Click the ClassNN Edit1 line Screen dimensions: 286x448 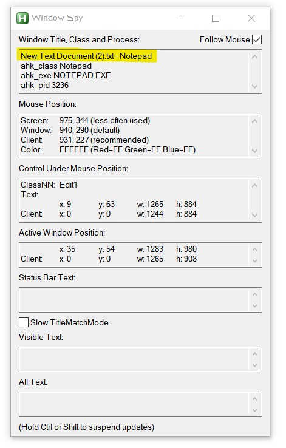point(49,185)
